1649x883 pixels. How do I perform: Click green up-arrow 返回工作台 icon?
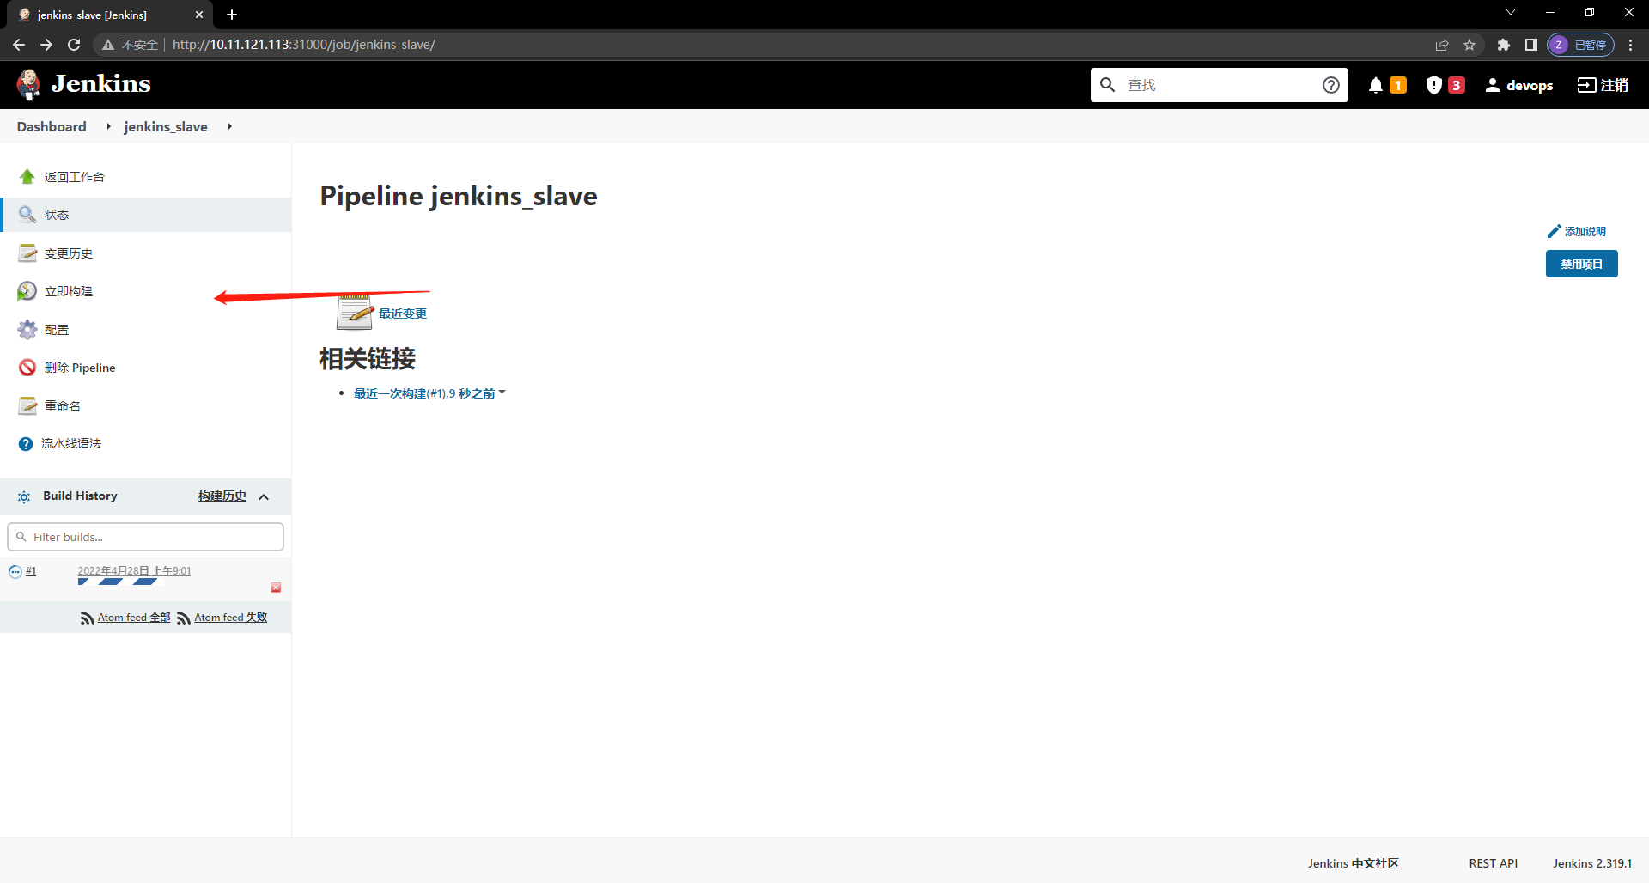point(27,176)
